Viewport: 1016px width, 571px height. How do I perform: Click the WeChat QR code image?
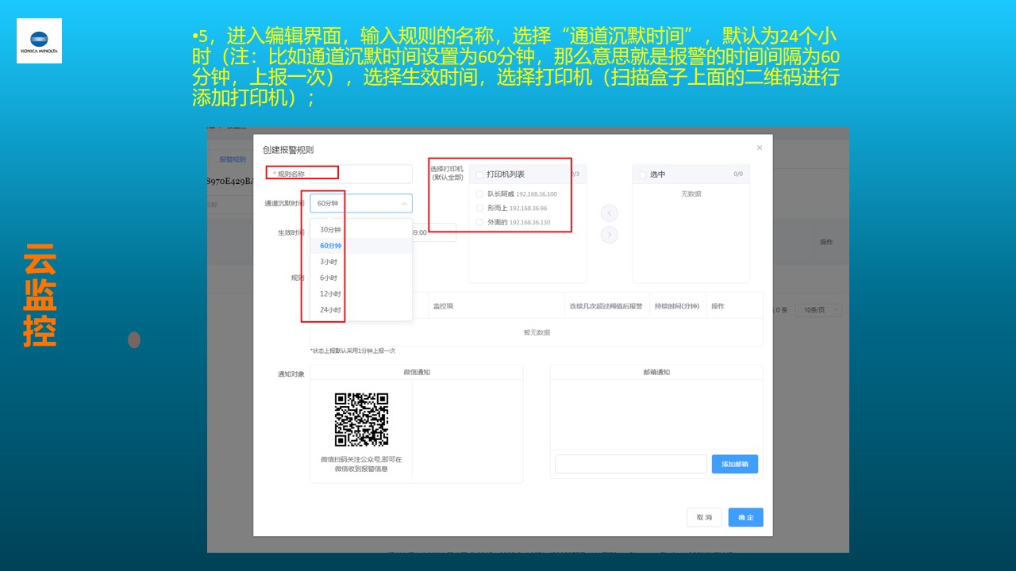tap(361, 420)
